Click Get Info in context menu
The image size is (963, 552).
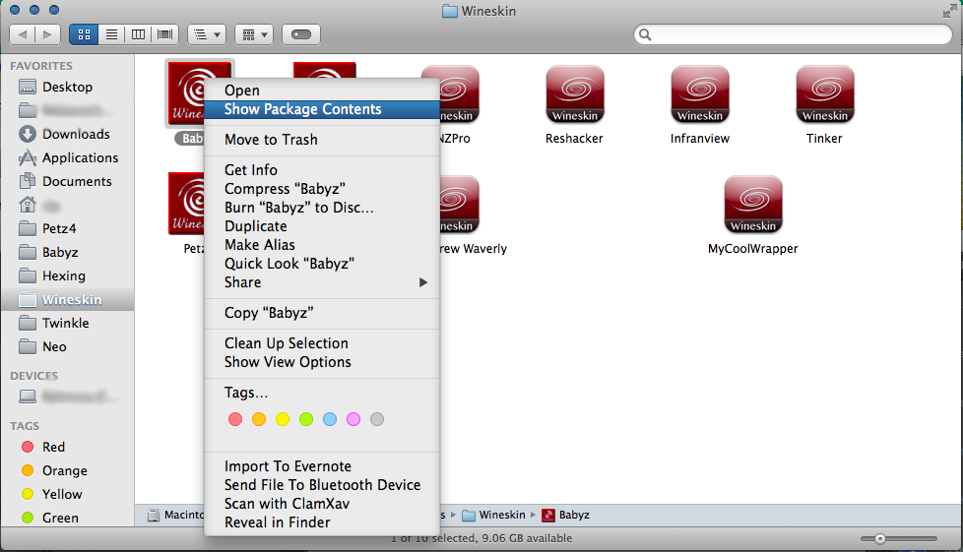(x=251, y=170)
